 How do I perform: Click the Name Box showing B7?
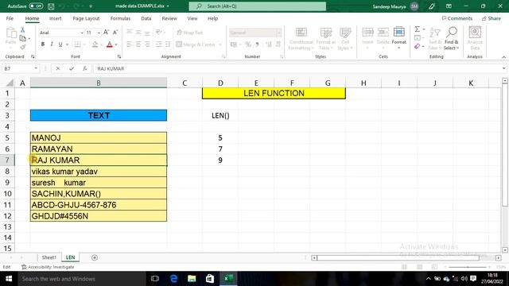pyautogui.click(x=21, y=69)
